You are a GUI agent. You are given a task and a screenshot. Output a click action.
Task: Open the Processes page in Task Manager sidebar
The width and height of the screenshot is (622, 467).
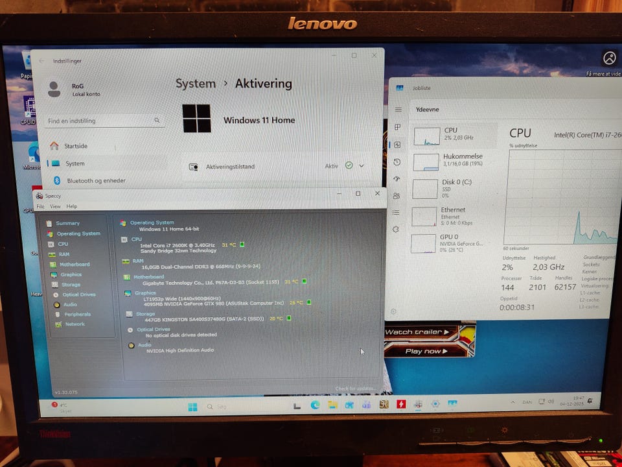(x=398, y=127)
